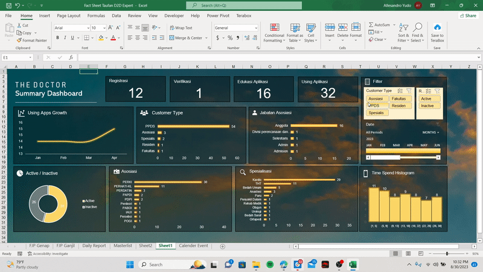
Task: Clear filter on Customer Type slicer
Action: (x=409, y=91)
